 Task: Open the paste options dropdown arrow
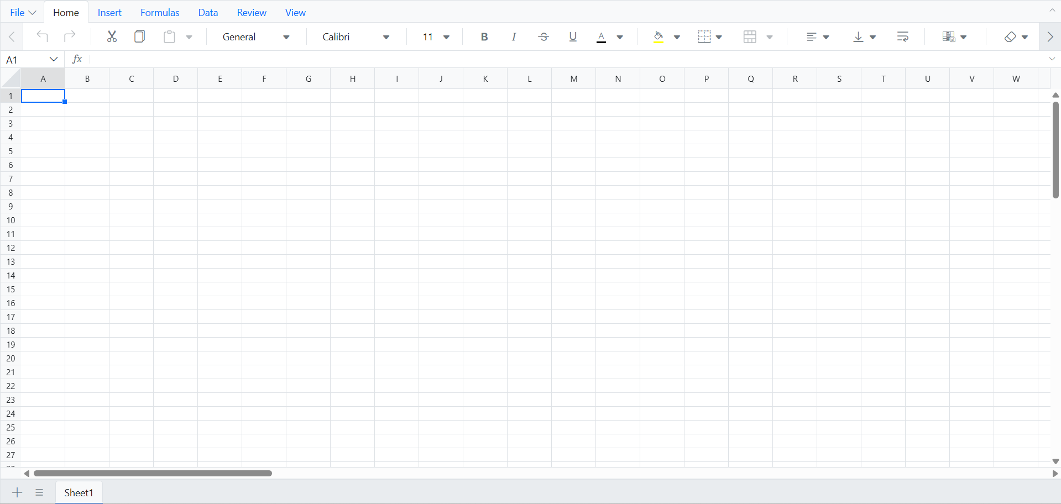[x=189, y=37]
